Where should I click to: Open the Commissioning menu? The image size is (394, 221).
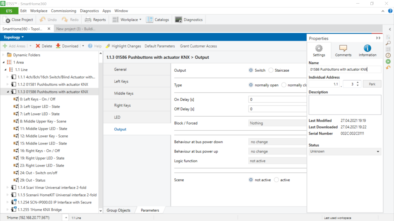pyautogui.click(x=63, y=11)
